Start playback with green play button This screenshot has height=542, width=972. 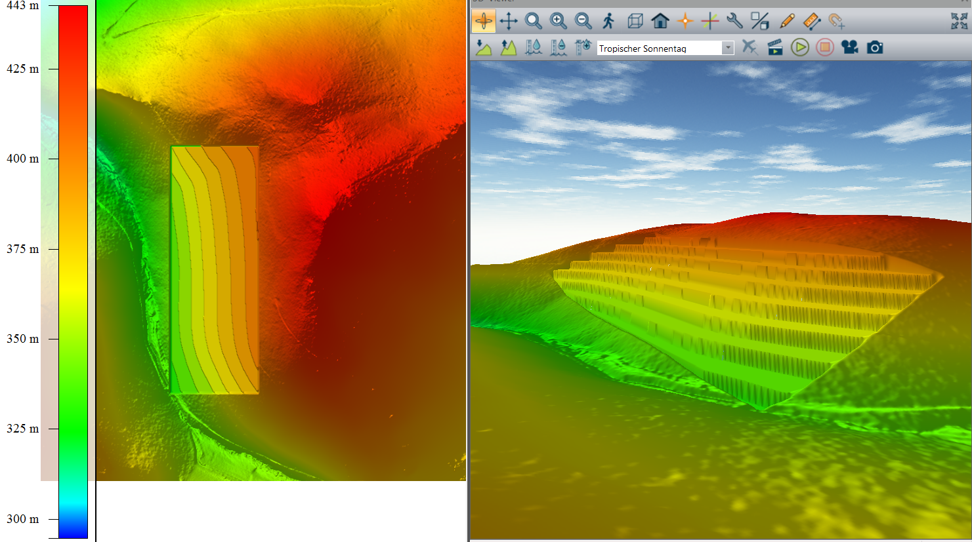(800, 47)
